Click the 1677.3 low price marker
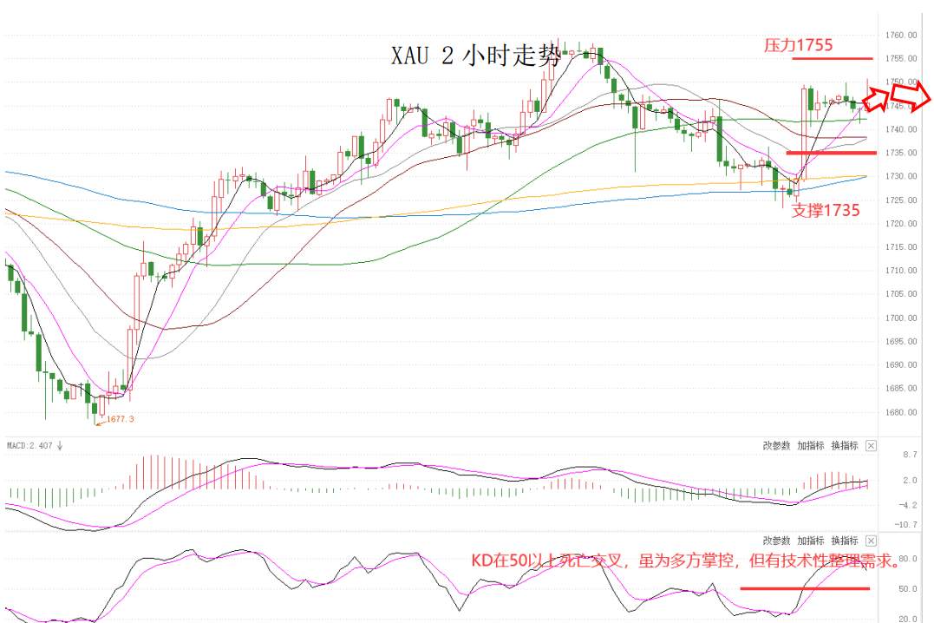Screen dimensions: 934x623 (x=121, y=419)
